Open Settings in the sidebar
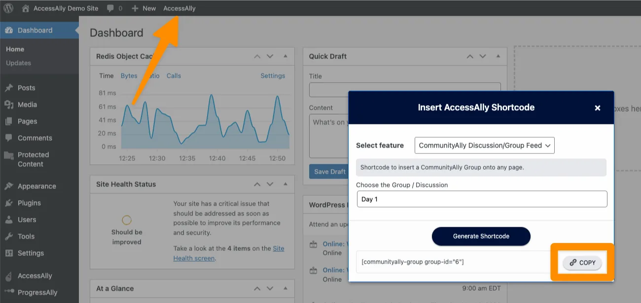Image resolution: width=641 pixels, height=303 pixels. 31,253
